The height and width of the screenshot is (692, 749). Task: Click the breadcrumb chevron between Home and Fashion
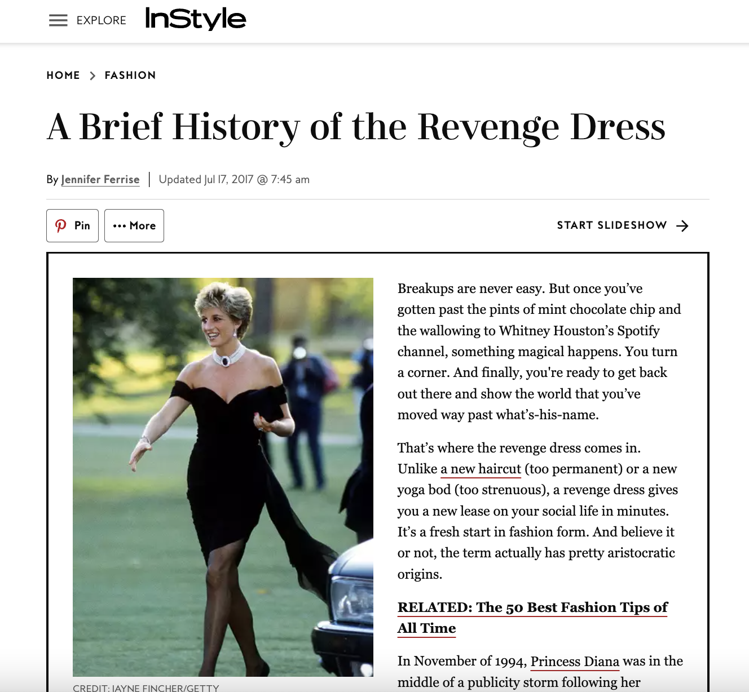click(x=92, y=75)
